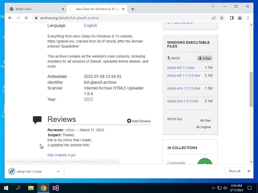The height and width of the screenshot is (193, 258).
Task: Click the share page icon in address bar
Action: tap(214, 18)
